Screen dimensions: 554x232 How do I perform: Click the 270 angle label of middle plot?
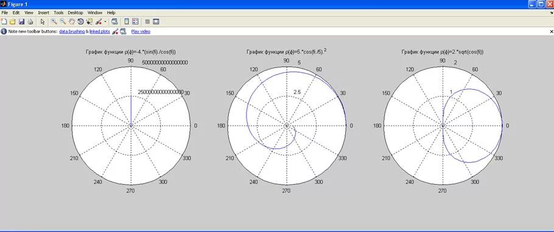point(286,191)
